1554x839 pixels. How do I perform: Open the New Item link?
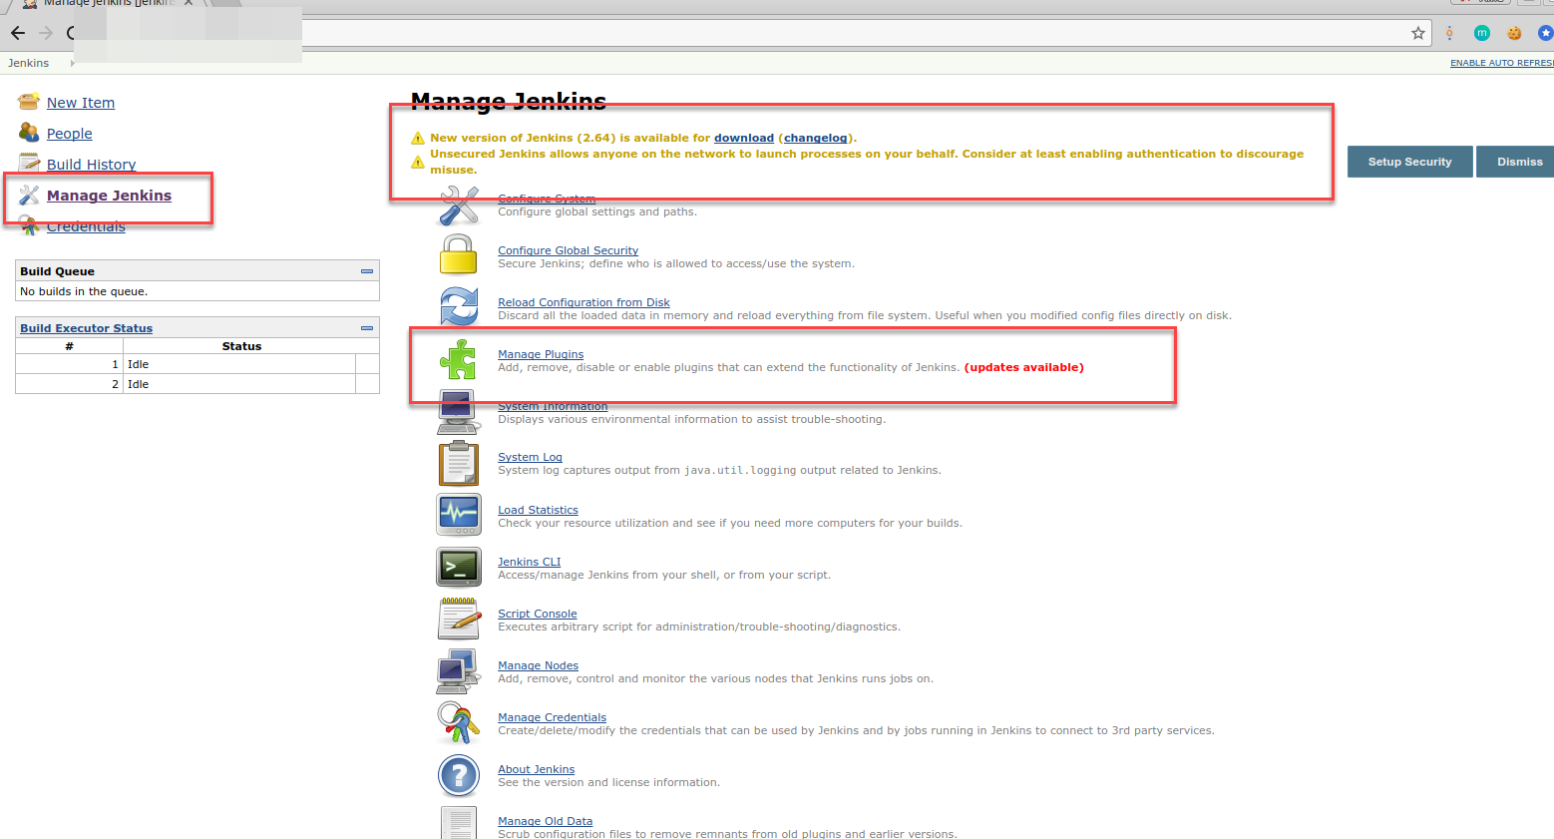pyautogui.click(x=81, y=103)
